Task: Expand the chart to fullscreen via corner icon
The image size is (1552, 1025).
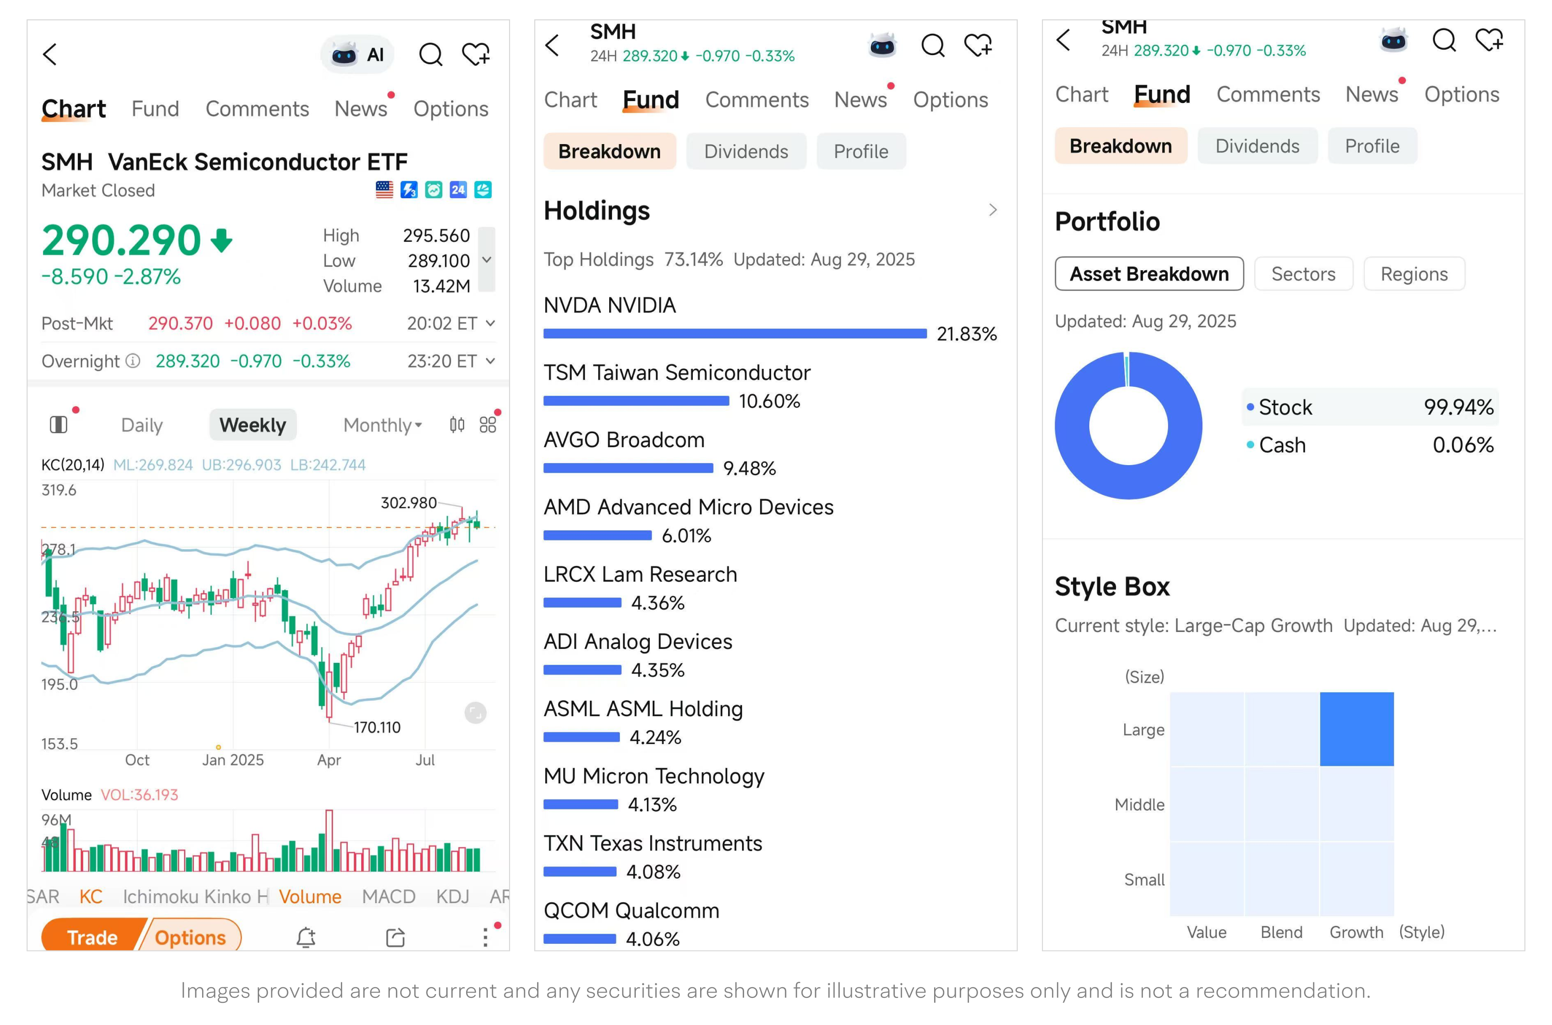Action: click(475, 713)
